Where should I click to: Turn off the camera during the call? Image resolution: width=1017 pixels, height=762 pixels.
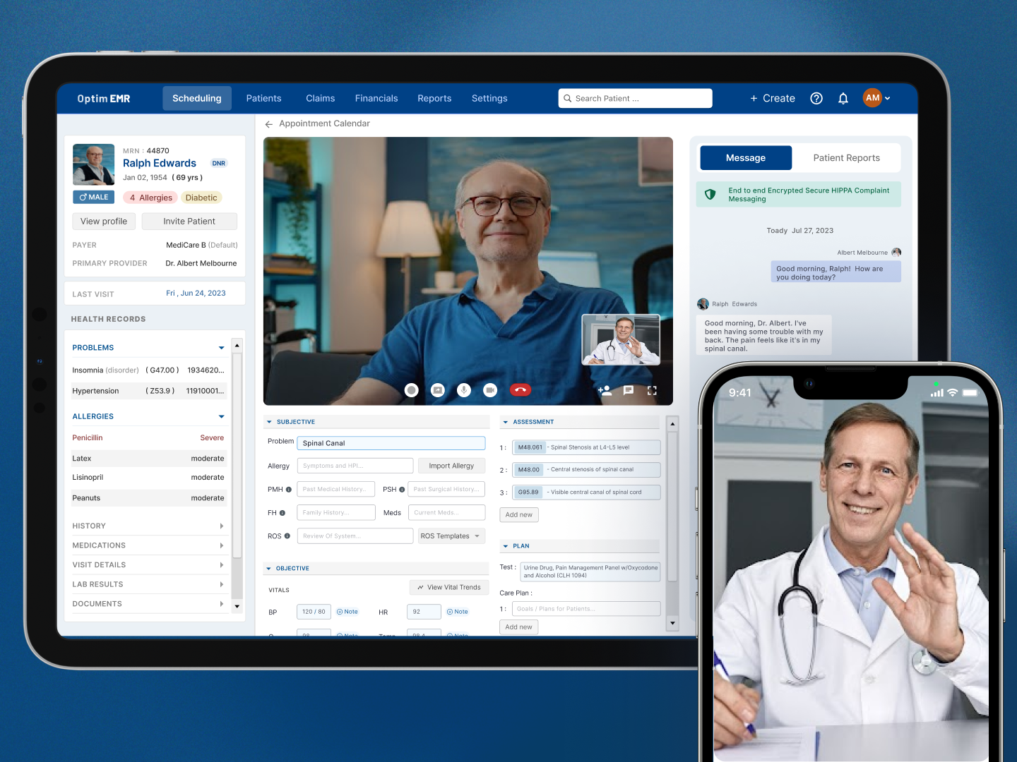coord(489,389)
